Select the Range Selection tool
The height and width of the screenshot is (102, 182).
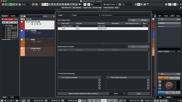[x=47, y=5]
